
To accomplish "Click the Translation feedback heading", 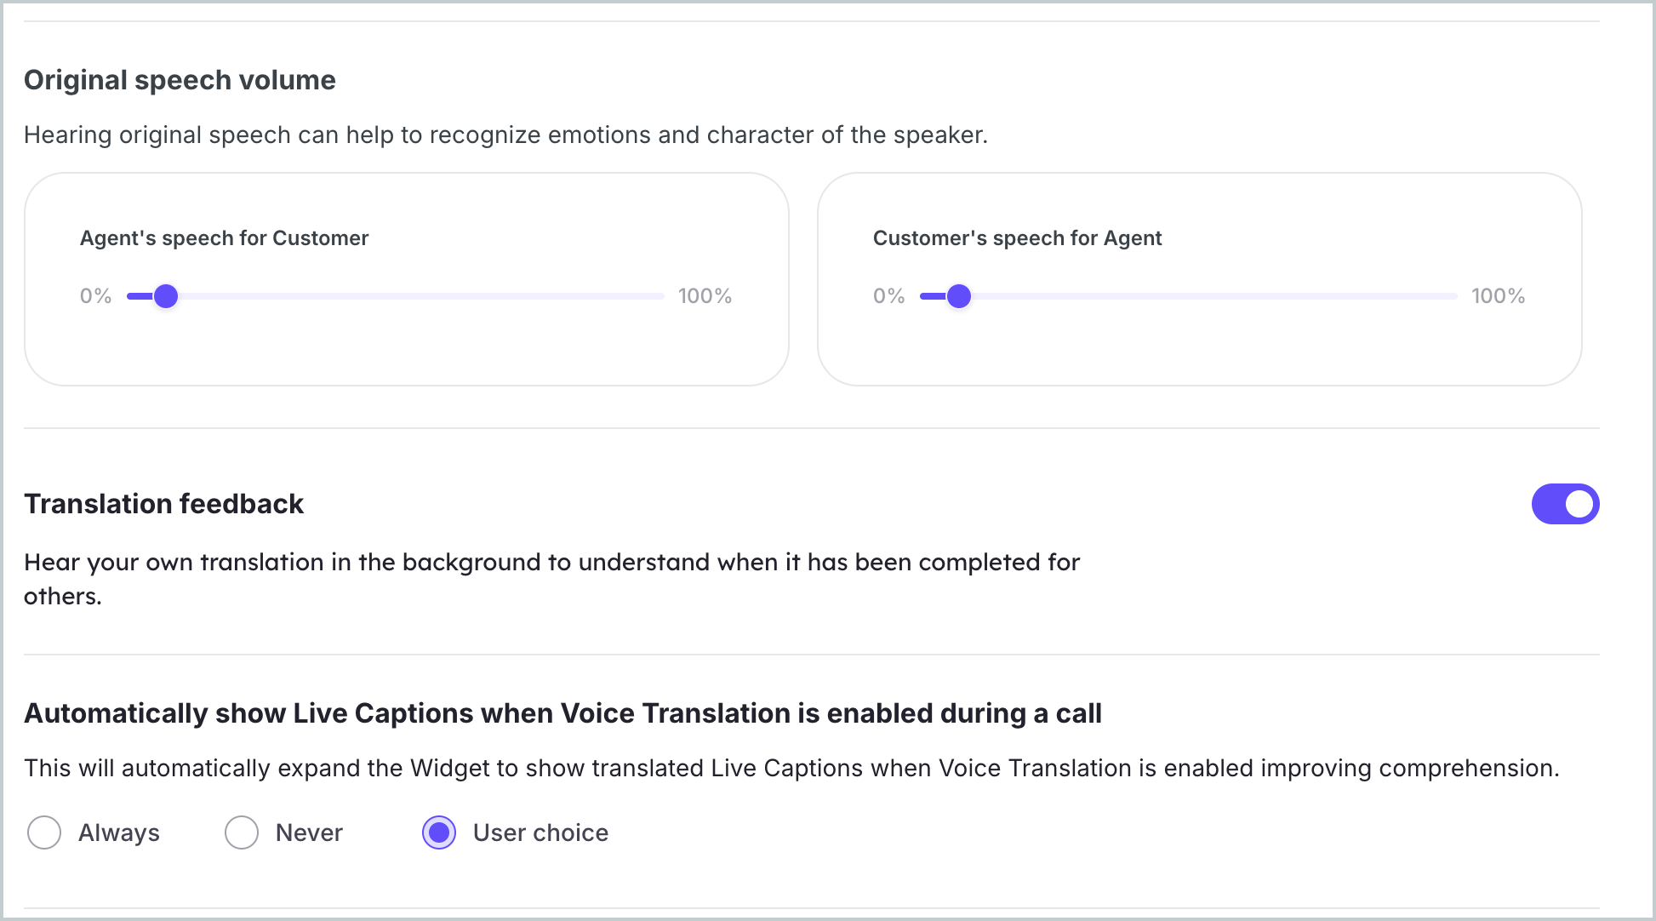I will 163,503.
